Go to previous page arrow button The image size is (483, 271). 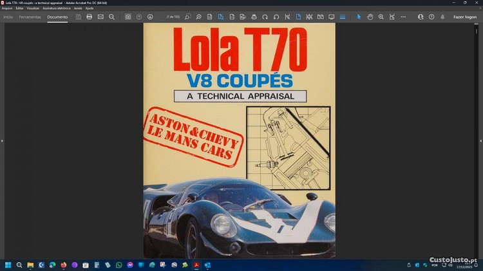click(139, 17)
